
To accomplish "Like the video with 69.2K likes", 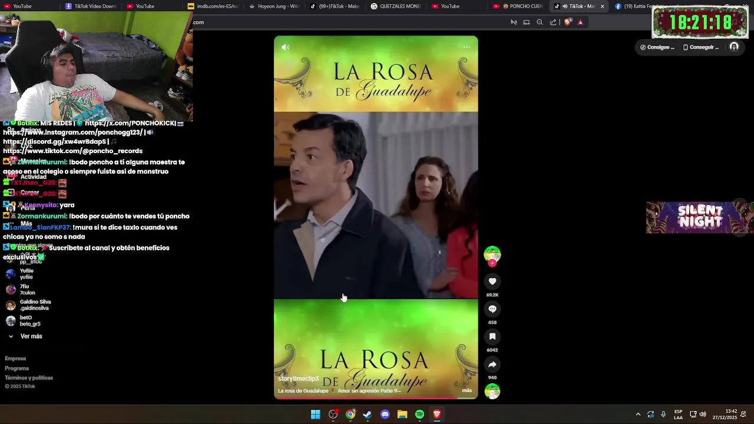I will point(492,281).
